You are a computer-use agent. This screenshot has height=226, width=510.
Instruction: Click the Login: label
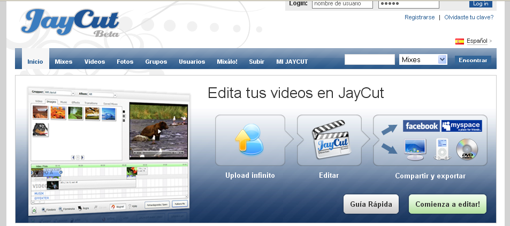click(x=298, y=4)
